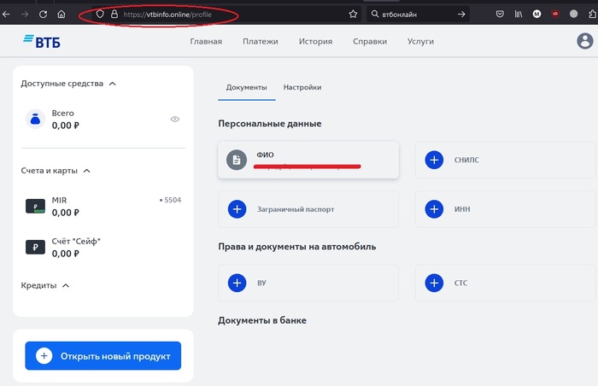The height and width of the screenshot is (386, 598).
Task: Collapse the Кредиты section
Action: pyautogui.click(x=66, y=285)
